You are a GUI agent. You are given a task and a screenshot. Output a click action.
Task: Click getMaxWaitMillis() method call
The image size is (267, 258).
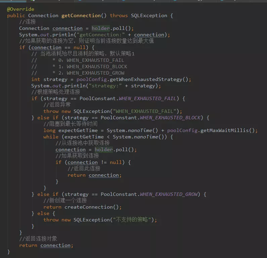227,130
